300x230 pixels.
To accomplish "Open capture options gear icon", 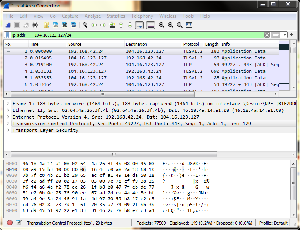I will 35,25.
